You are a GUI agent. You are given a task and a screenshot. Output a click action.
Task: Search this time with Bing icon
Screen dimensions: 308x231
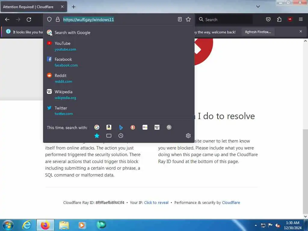pos(121,127)
